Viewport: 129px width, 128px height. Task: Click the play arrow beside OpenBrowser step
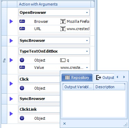click(11, 21)
